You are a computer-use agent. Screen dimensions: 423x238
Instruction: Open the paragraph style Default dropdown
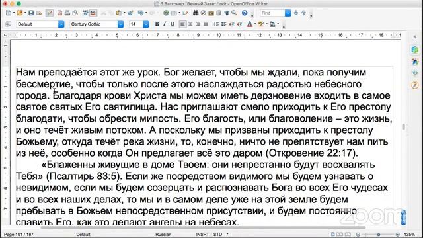coord(61,24)
